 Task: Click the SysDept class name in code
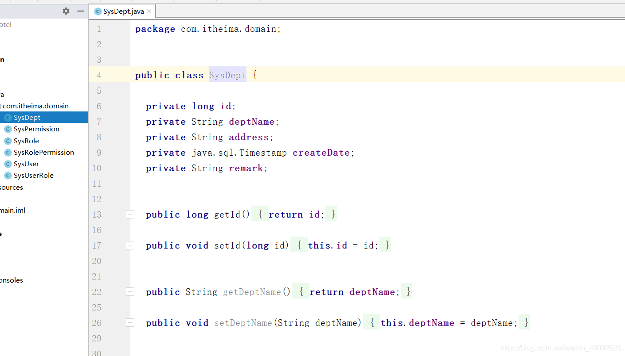coord(227,75)
